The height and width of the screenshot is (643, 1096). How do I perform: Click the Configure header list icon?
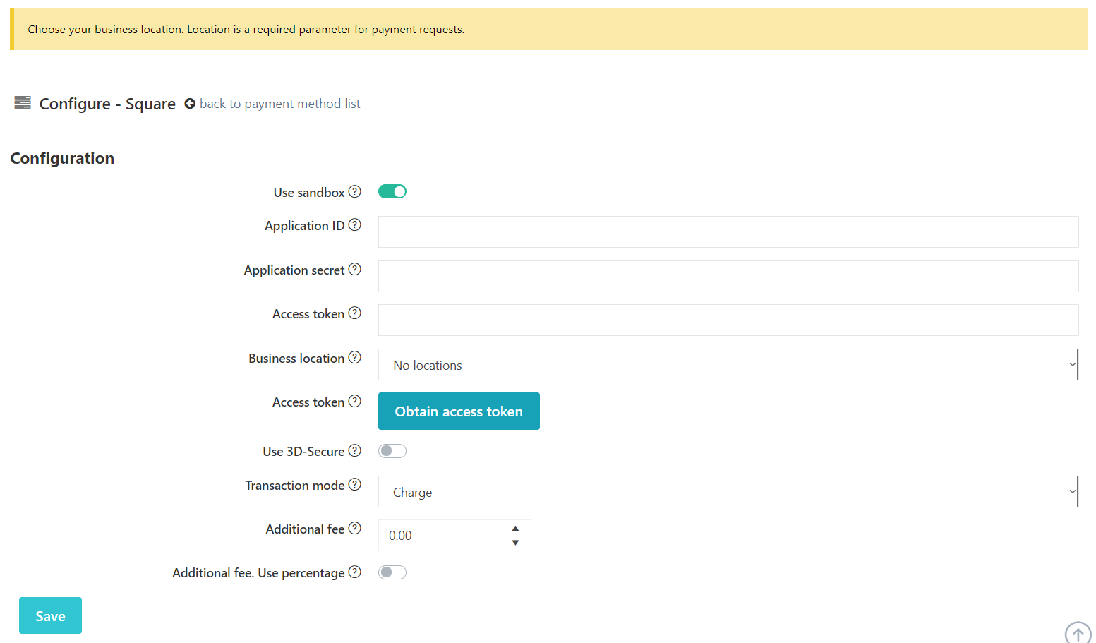pos(23,102)
